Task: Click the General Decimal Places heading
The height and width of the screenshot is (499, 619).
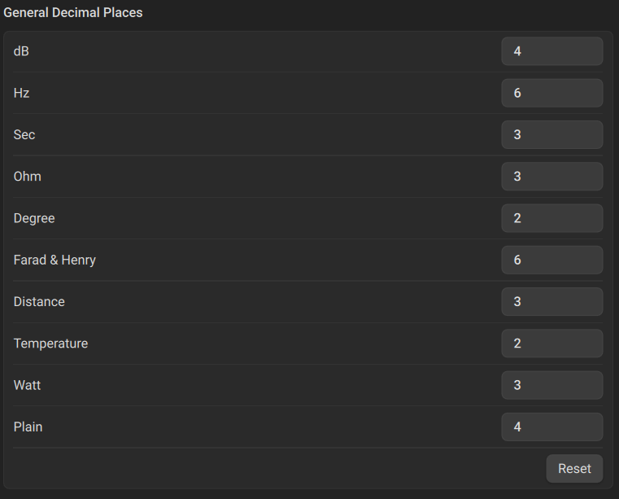Action: click(x=73, y=13)
